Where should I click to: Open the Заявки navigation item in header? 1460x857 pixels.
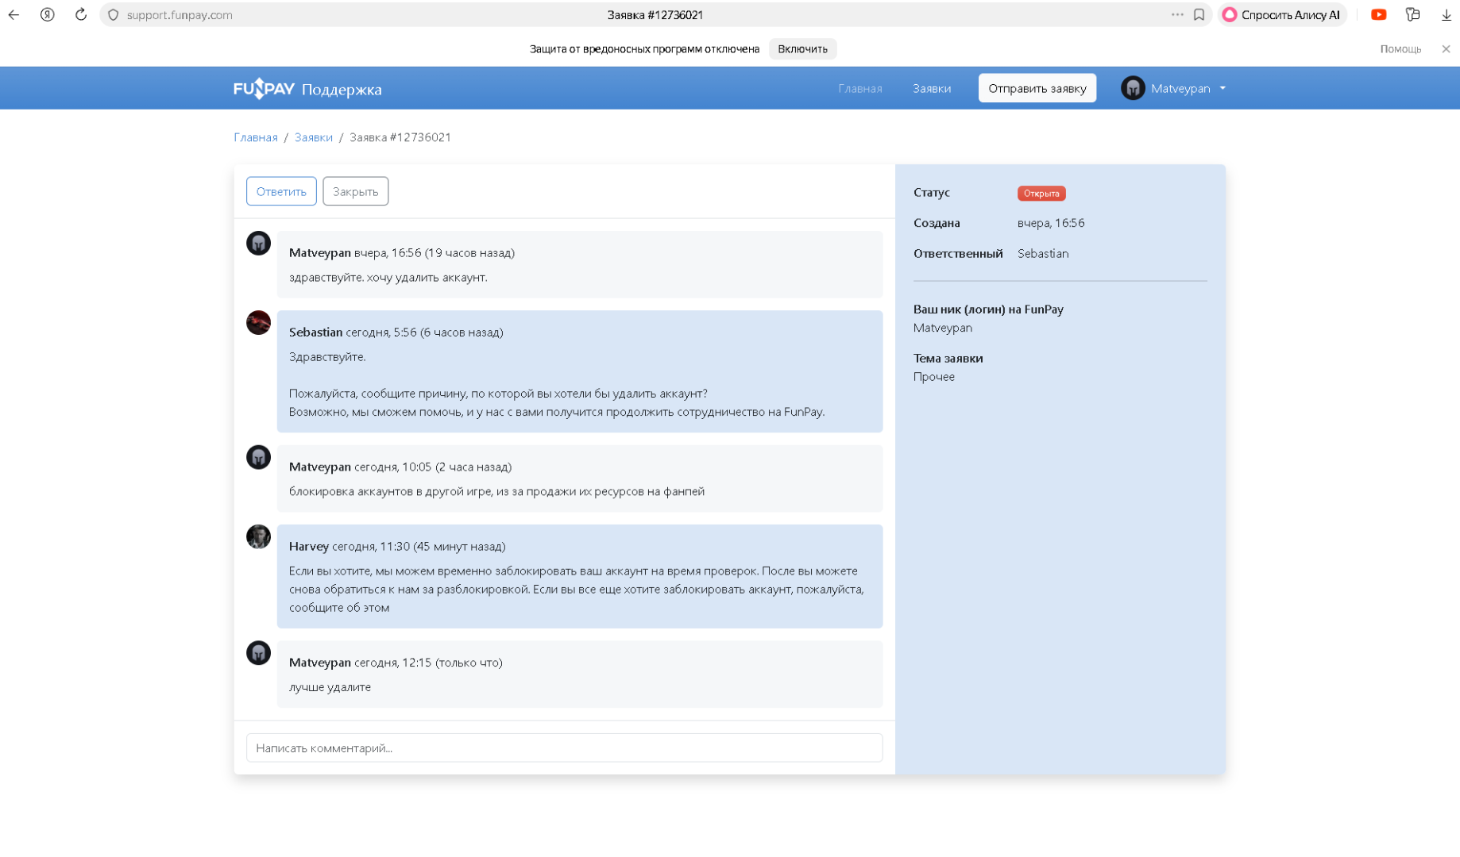click(931, 89)
